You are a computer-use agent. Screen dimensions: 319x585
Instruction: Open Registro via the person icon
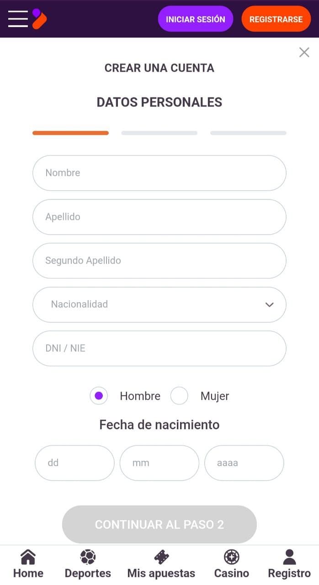coord(289,556)
